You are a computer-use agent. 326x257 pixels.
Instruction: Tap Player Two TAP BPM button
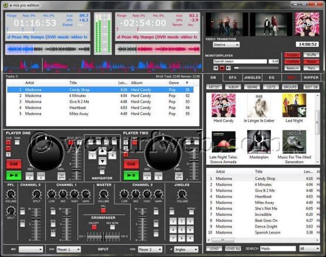pos(179,176)
